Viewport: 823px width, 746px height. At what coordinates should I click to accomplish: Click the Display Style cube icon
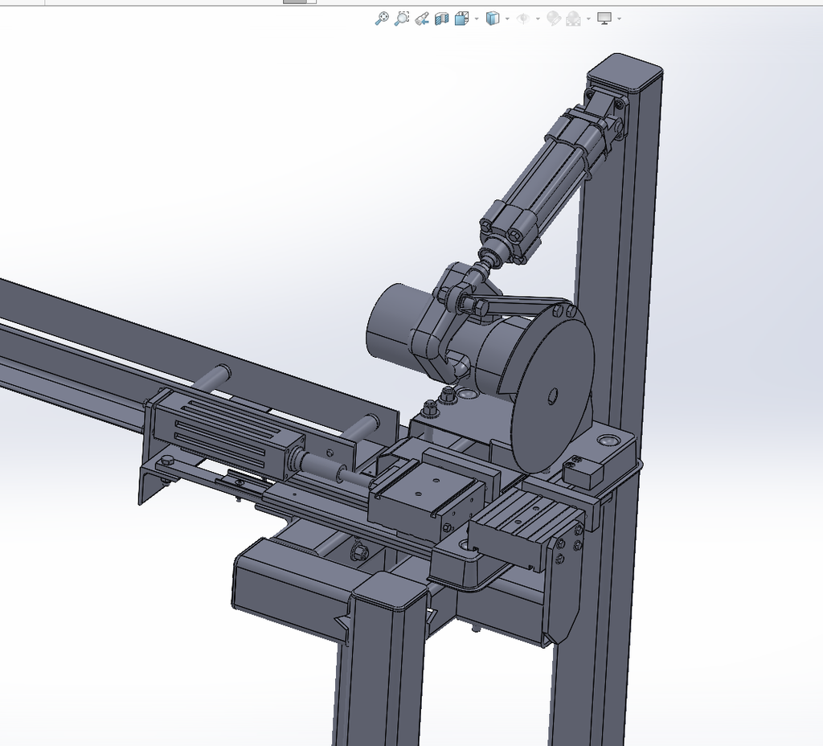[x=493, y=19]
